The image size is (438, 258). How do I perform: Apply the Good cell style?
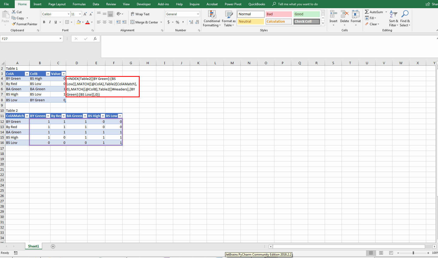pos(306,14)
